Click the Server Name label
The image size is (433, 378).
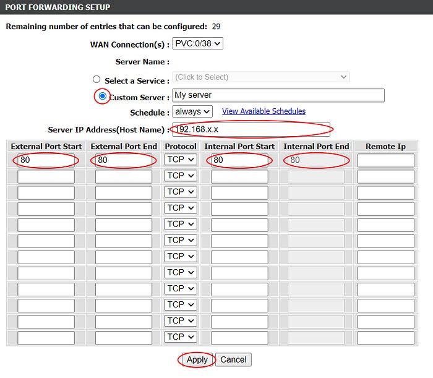coord(142,62)
